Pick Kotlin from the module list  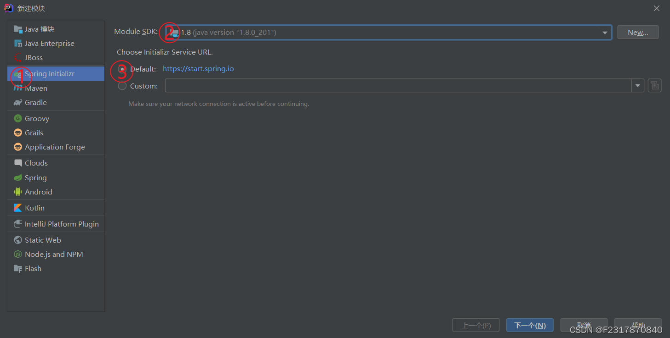point(56,208)
